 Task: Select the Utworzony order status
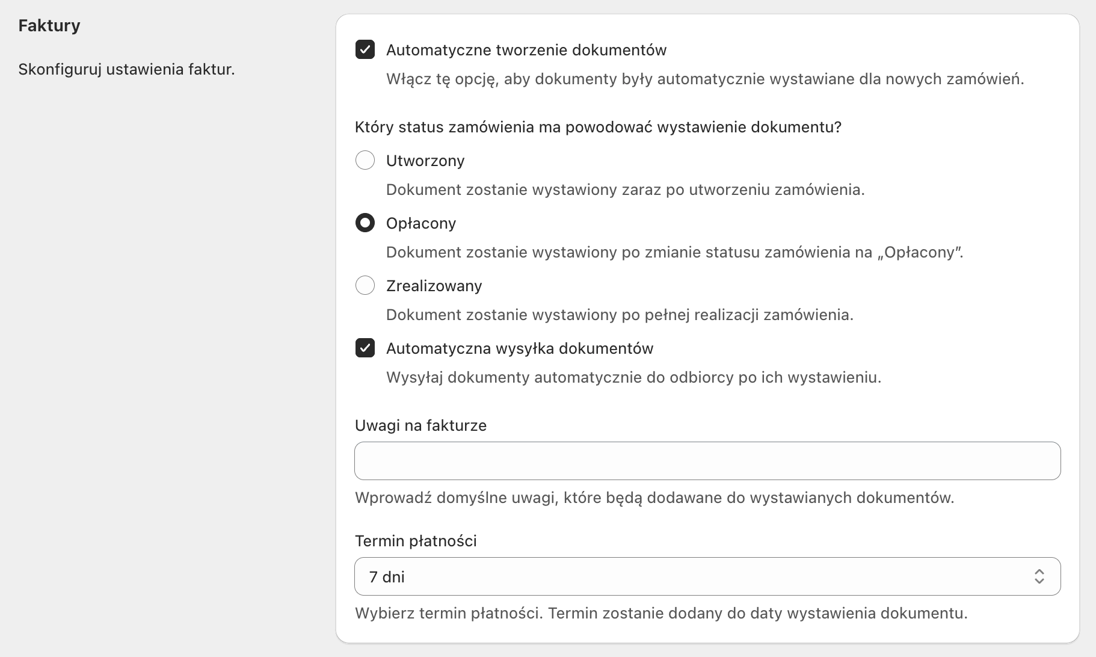tap(365, 160)
